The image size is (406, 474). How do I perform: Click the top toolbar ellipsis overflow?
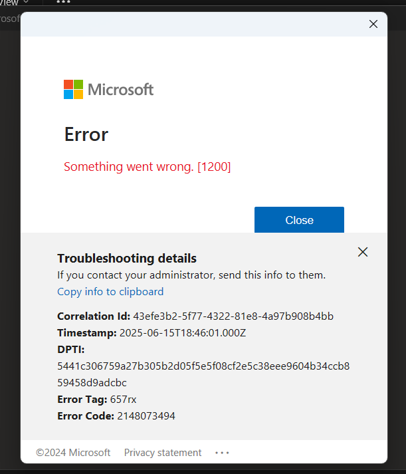(x=63, y=3)
